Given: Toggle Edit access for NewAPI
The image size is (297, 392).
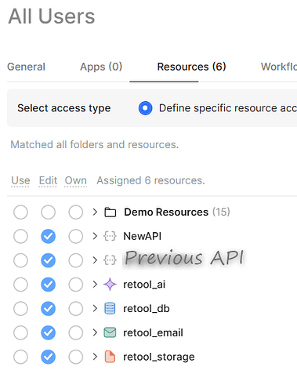Looking at the screenshot, I should pyautogui.click(x=48, y=236).
